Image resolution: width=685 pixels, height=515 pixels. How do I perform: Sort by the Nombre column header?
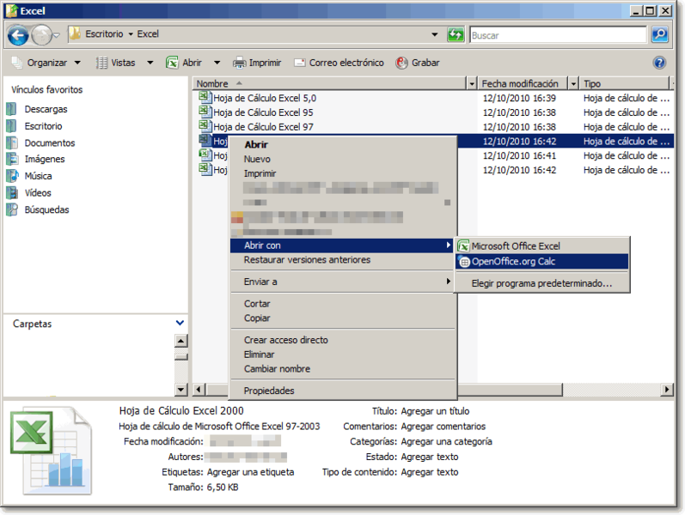[329, 83]
